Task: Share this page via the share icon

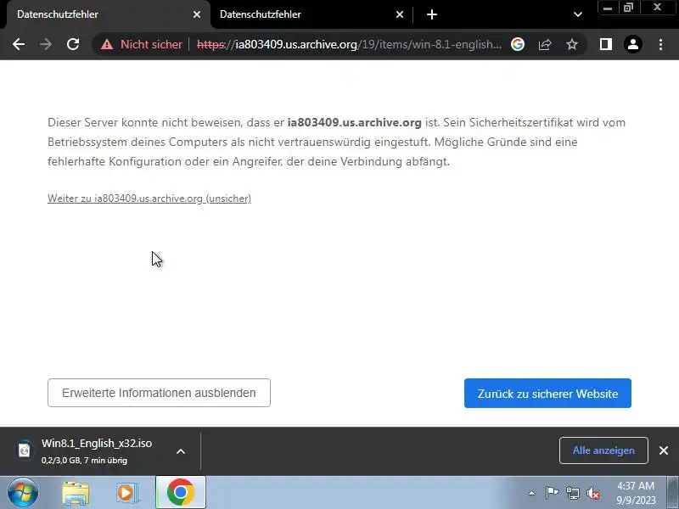Action: pos(545,44)
